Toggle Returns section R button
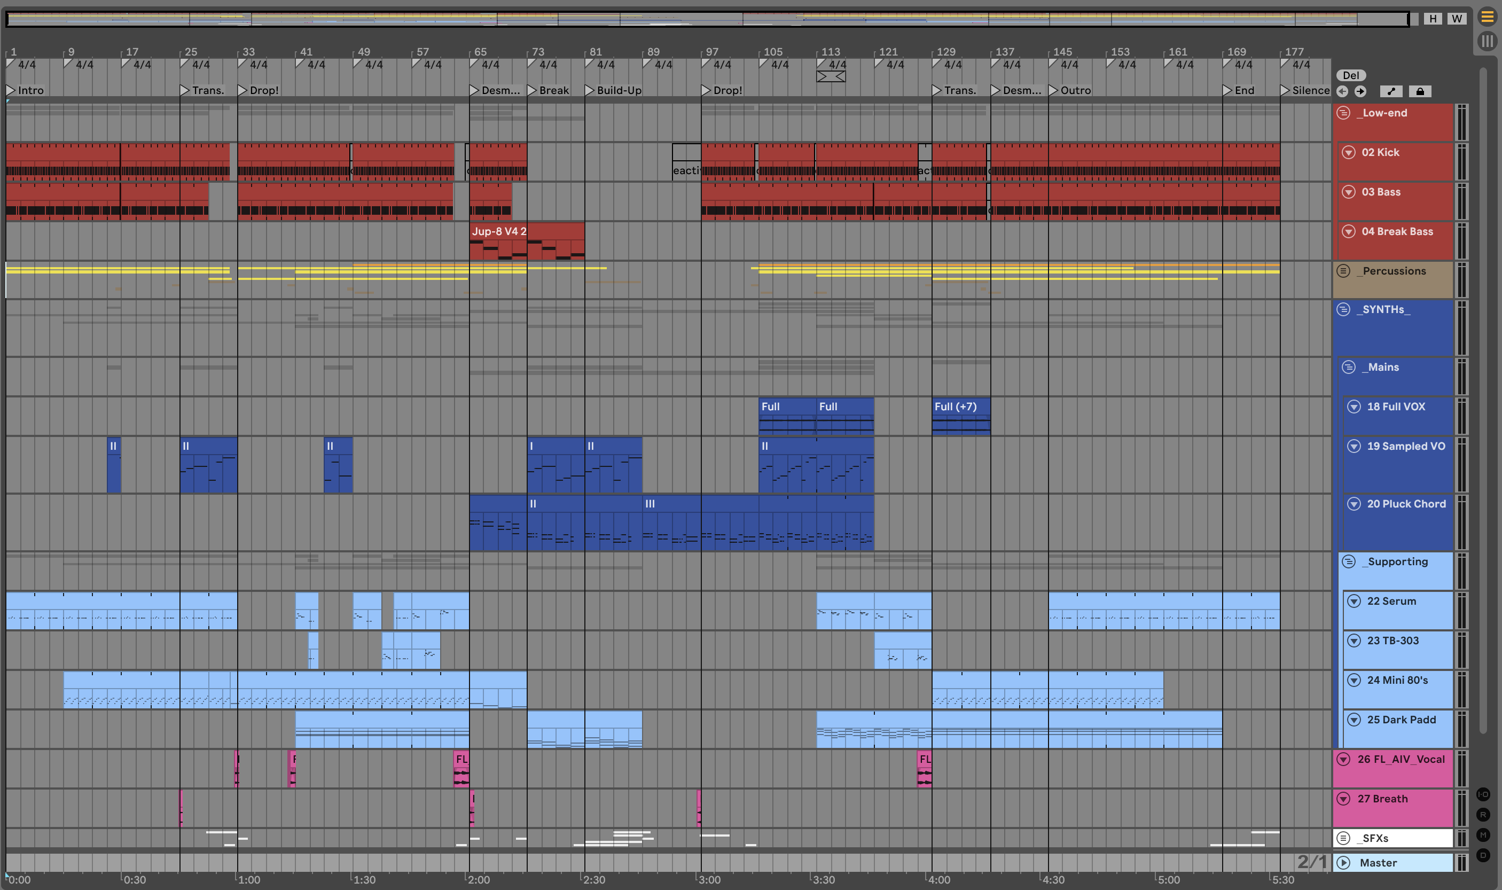Viewport: 1502px width, 890px height. coord(1483,815)
